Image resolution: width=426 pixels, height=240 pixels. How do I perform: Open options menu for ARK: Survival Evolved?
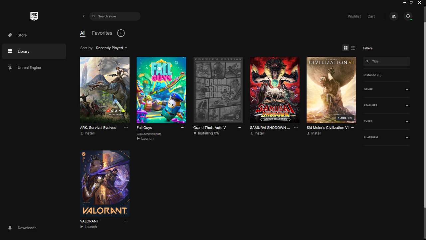click(126, 128)
